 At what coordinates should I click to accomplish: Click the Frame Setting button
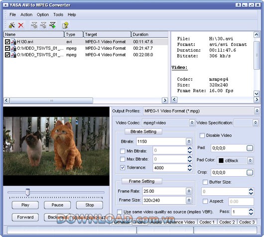coord(142,181)
